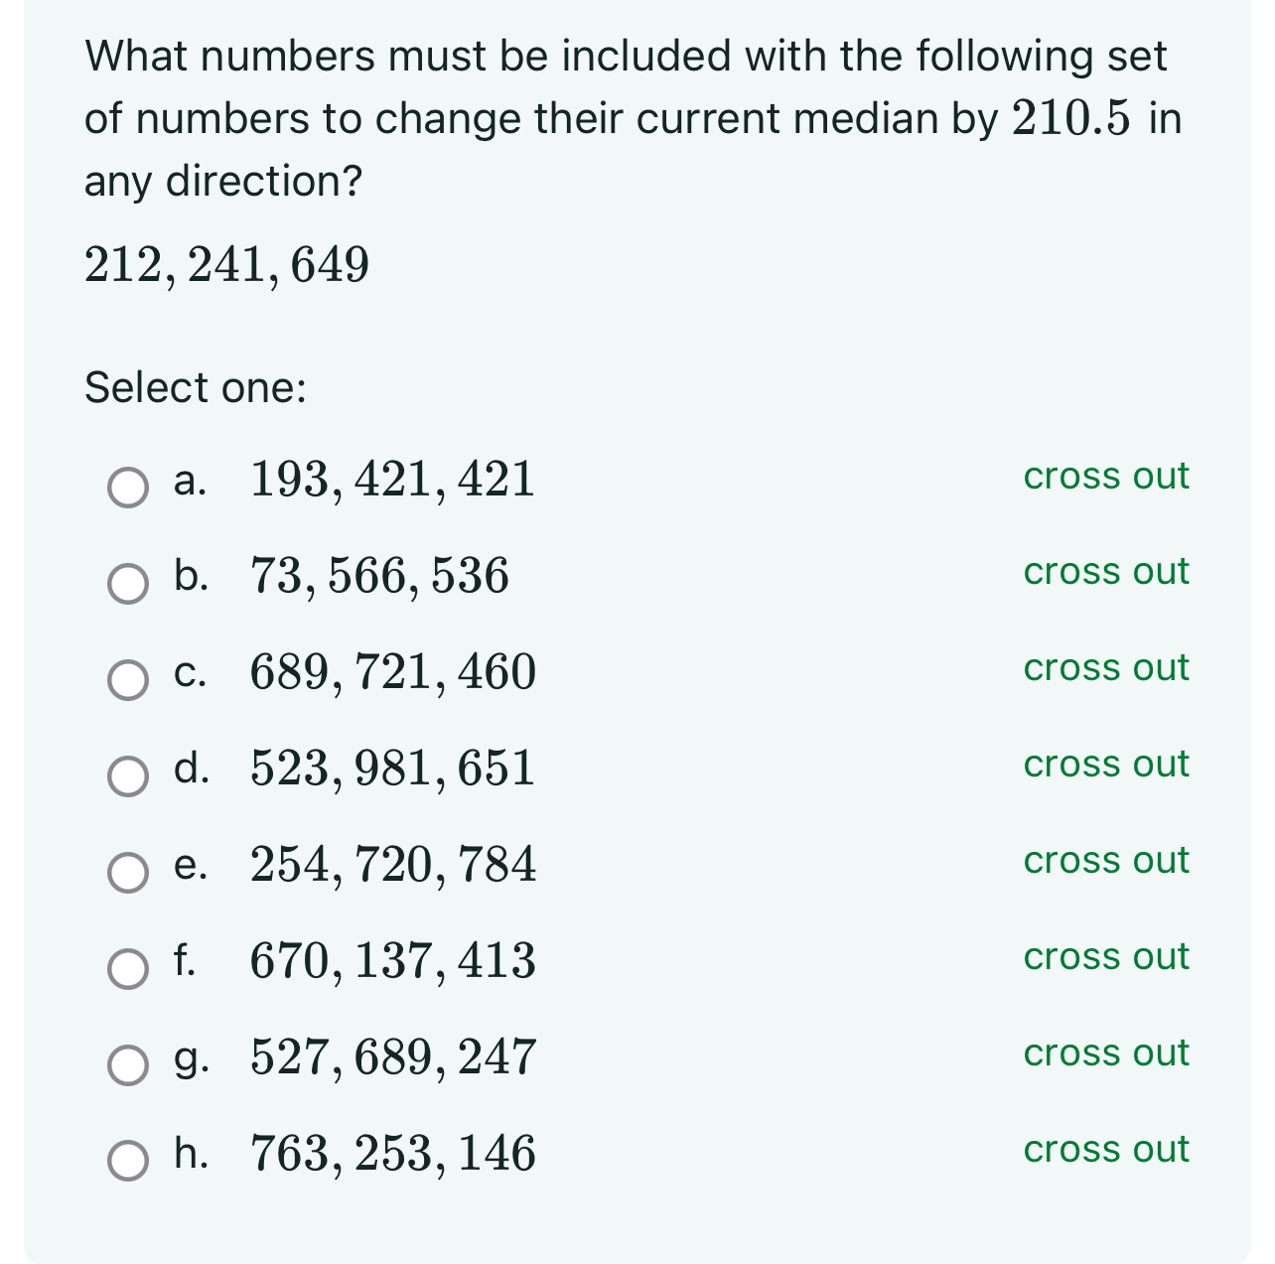The height and width of the screenshot is (1264, 1275).
Task: Click the answer label letter e
Action: pyautogui.click(x=191, y=868)
